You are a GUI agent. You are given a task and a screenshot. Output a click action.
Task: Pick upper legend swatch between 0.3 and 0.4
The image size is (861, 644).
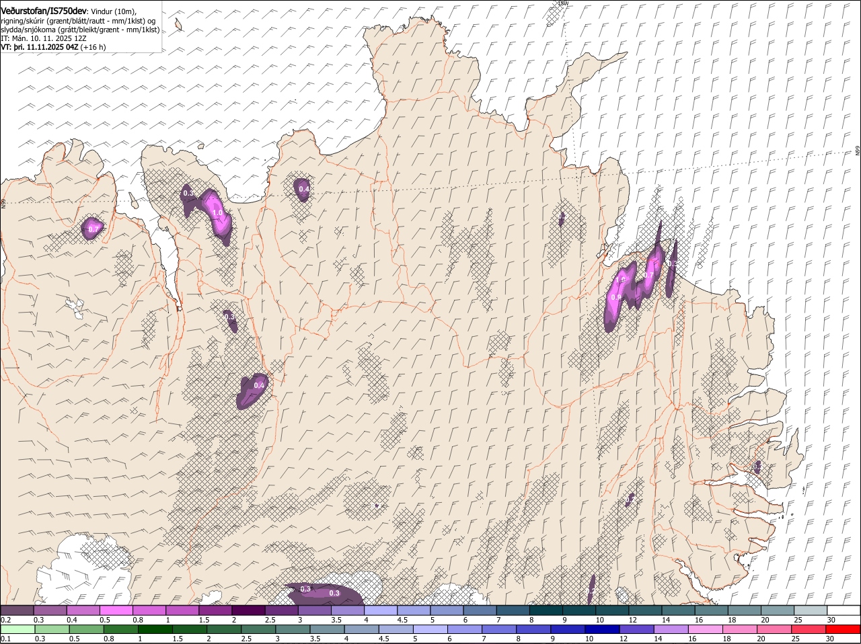click(x=50, y=610)
